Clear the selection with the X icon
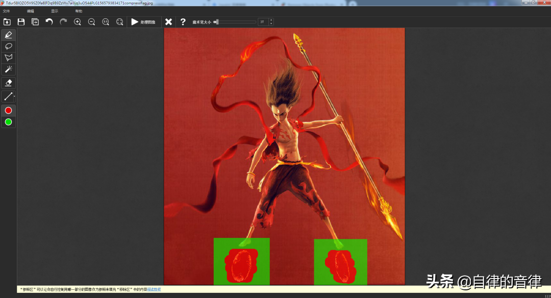551x298 pixels. [x=169, y=22]
